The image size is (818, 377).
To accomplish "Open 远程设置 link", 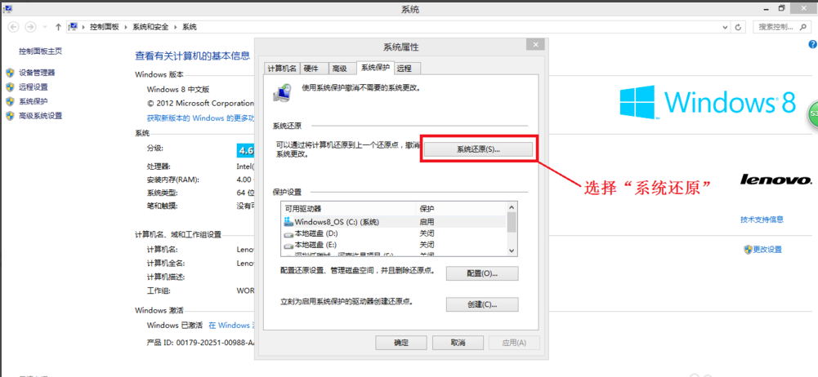I will tap(34, 87).
